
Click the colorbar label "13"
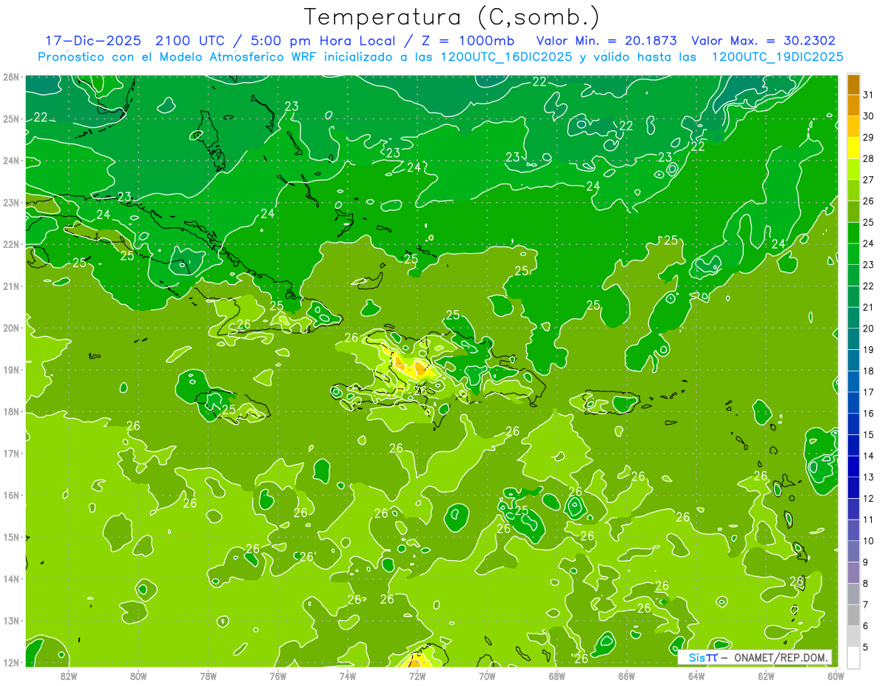pos(869,477)
